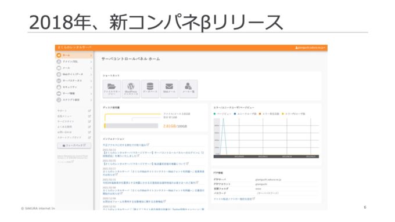Image resolution: width=395 pixels, height=222 pixels.
Task: Open the さくらのレンタルサーバ header logo
Action: 74,48
